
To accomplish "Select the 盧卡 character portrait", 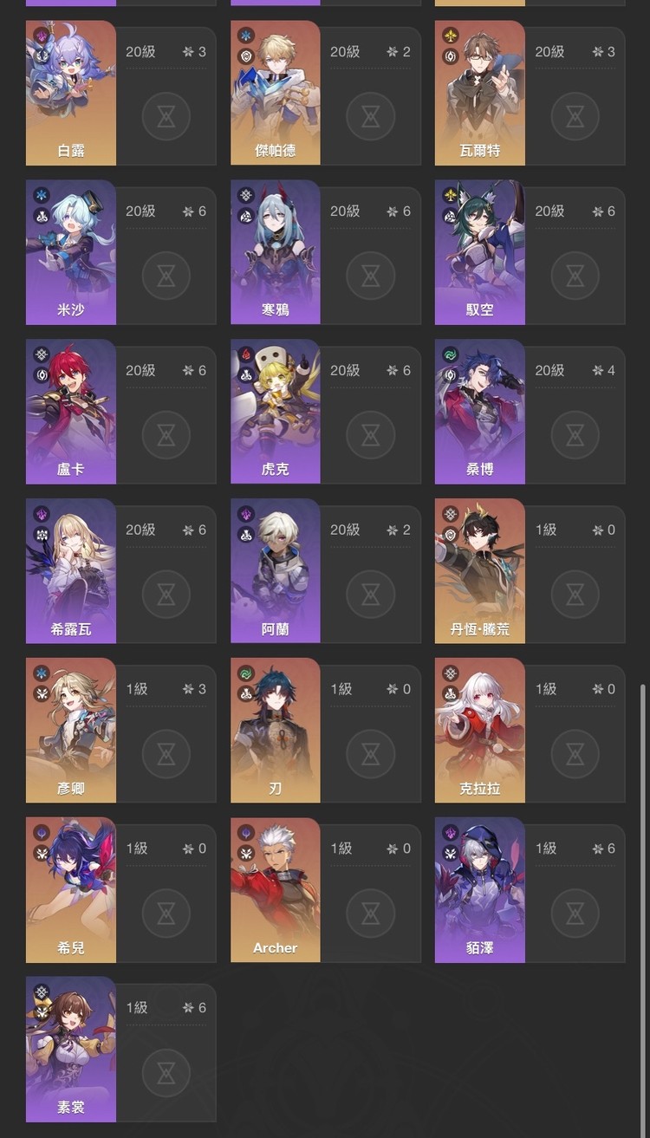I will 71,412.
